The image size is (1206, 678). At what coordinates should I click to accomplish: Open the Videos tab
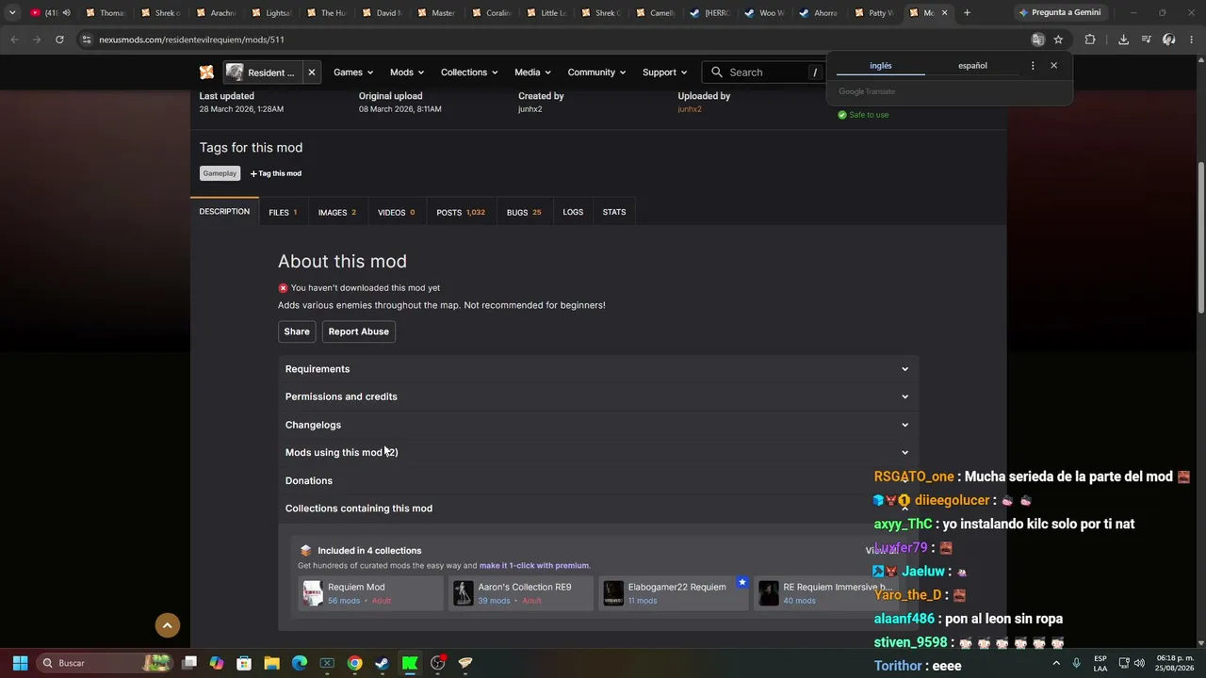pyautogui.click(x=397, y=212)
